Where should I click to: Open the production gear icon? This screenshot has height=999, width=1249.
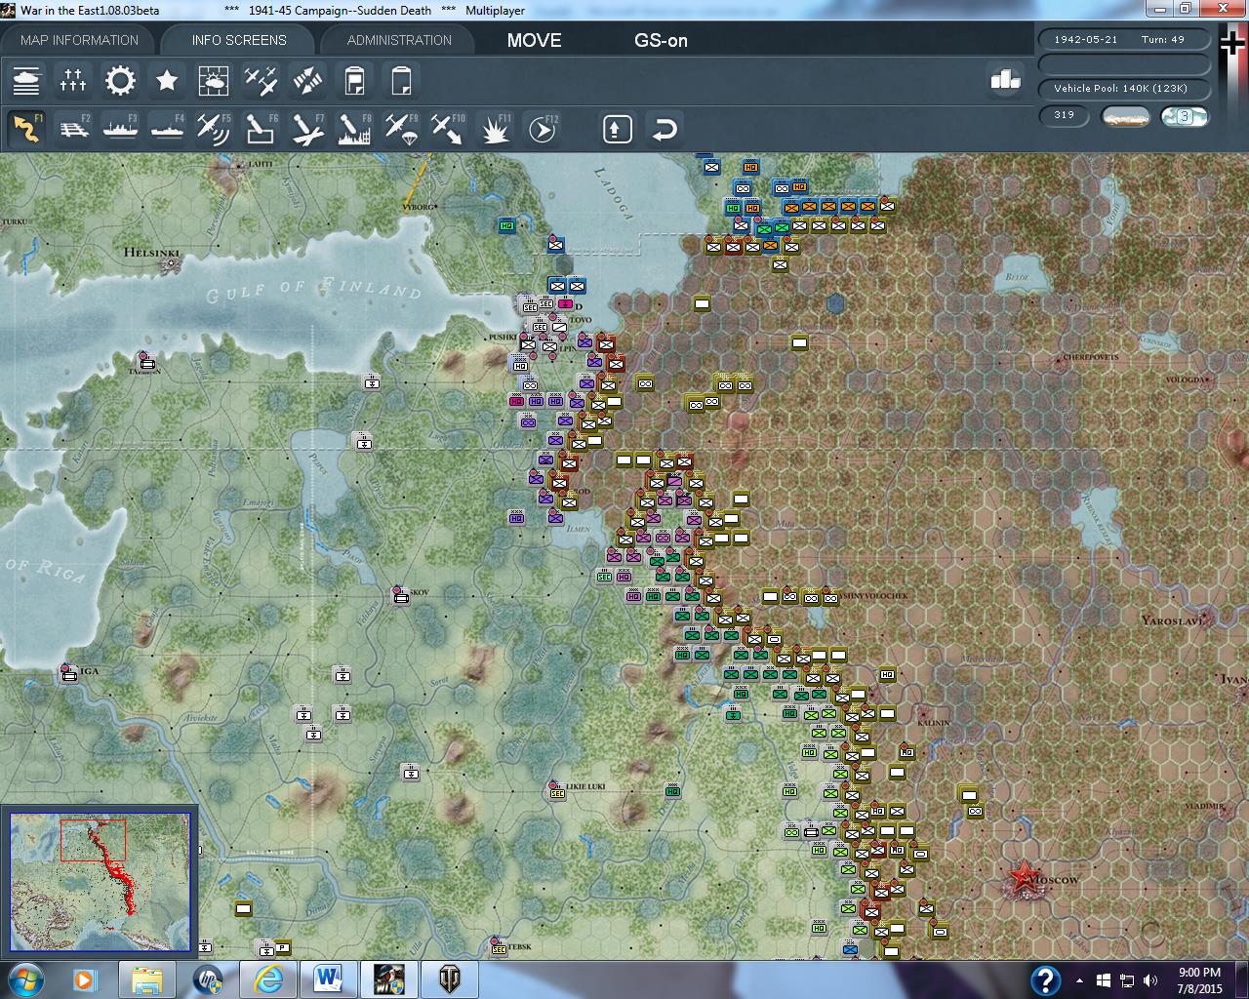120,81
